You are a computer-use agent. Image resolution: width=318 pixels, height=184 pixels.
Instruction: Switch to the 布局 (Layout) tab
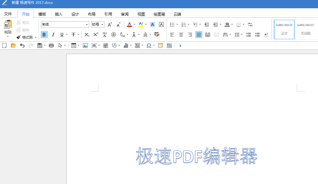click(92, 14)
